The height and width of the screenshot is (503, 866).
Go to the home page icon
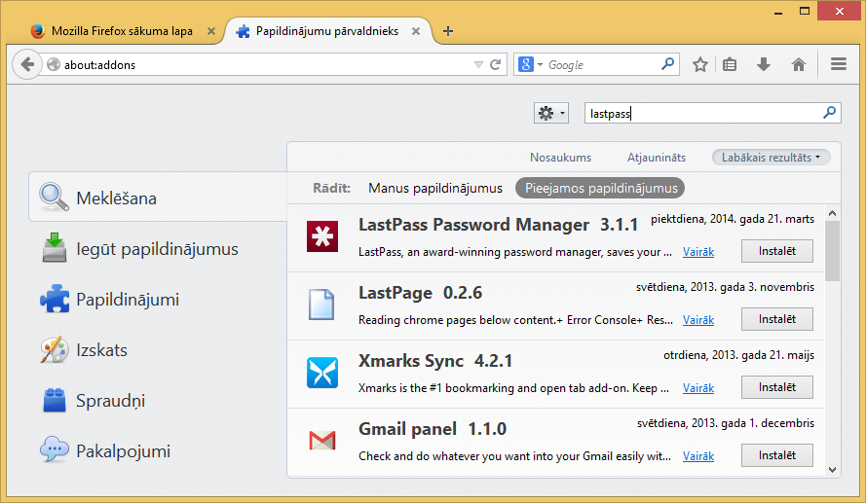(x=799, y=64)
